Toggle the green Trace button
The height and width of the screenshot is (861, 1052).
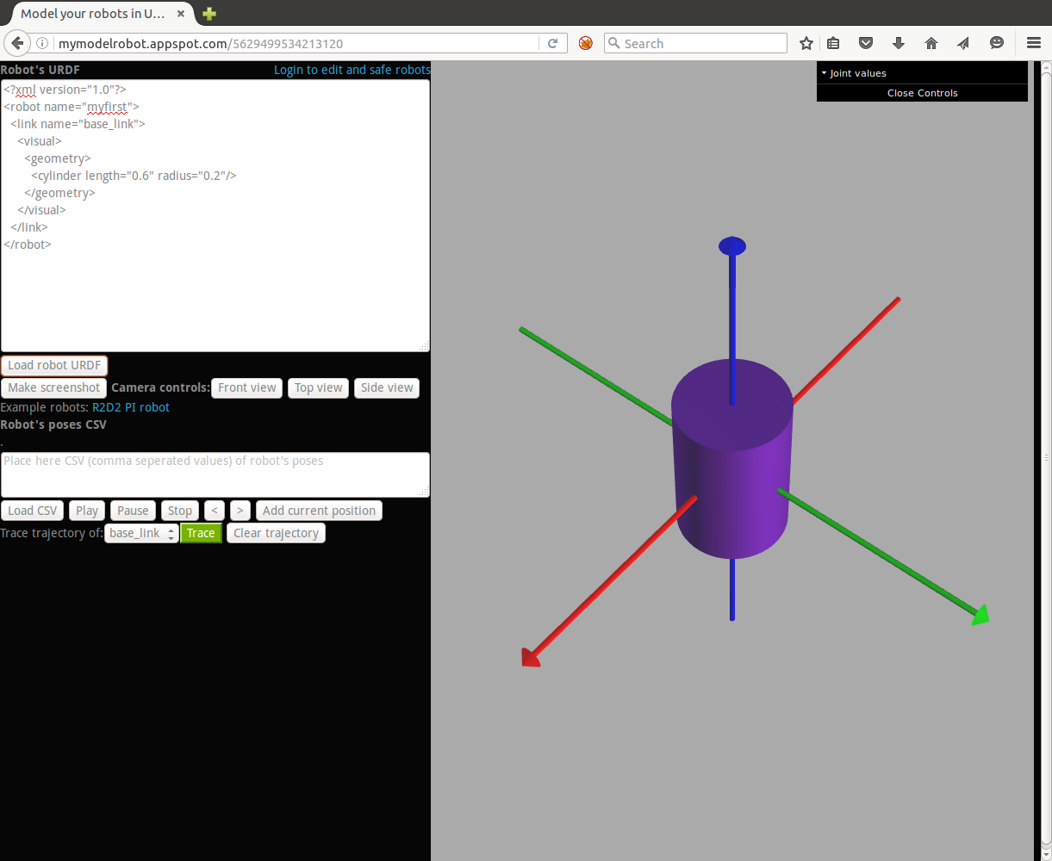[201, 534]
